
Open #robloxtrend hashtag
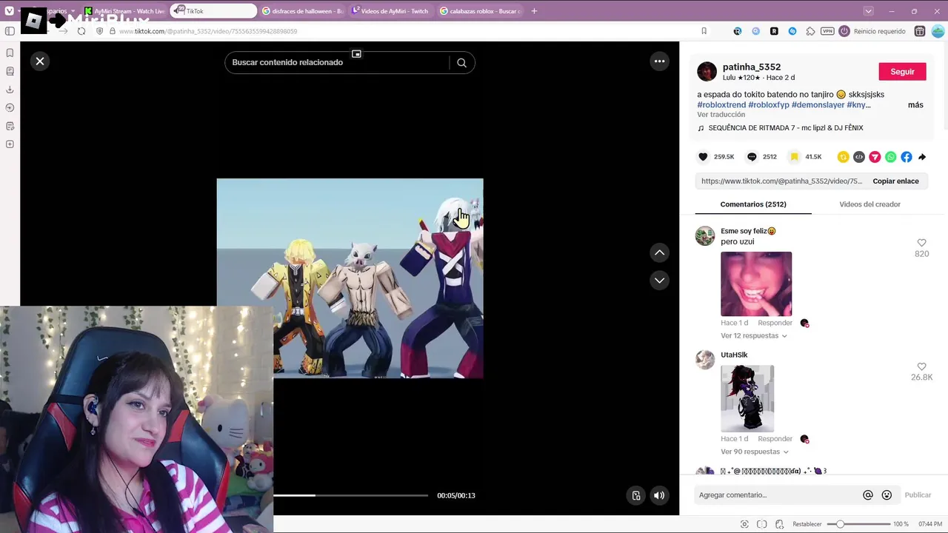(721, 105)
